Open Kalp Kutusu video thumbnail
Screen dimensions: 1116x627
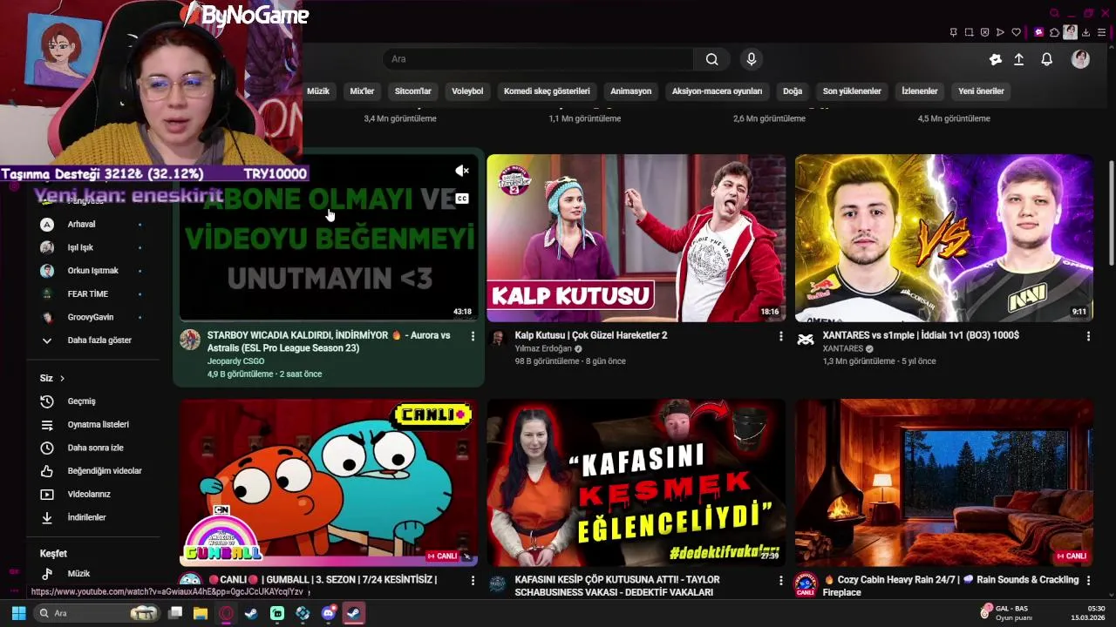click(x=636, y=239)
